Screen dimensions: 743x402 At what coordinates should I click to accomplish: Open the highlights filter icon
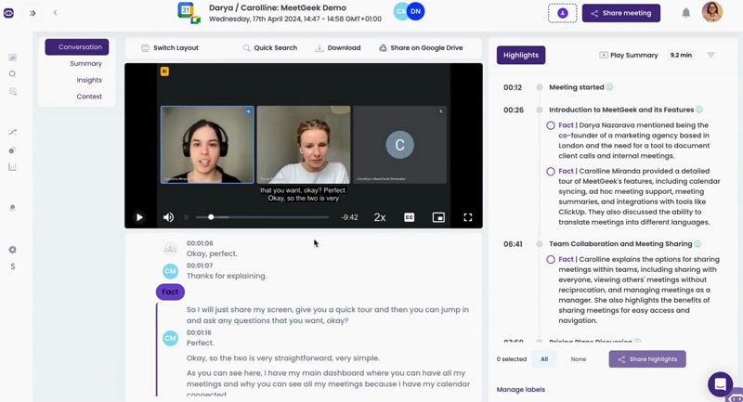pos(710,55)
